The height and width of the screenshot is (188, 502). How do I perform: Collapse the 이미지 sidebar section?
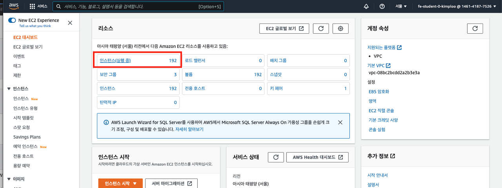tap(9, 179)
